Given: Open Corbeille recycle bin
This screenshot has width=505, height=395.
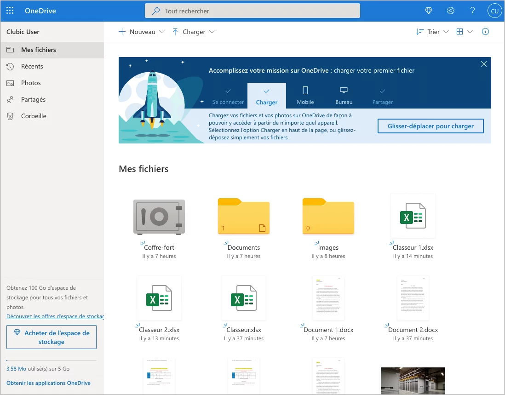Looking at the screenshot, I should point(52,116).
